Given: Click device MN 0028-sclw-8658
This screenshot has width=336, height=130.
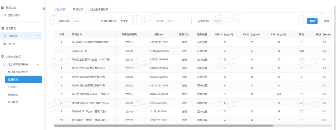Looking at the screenshot, I should pyautogui.click(x=159, y=94).
